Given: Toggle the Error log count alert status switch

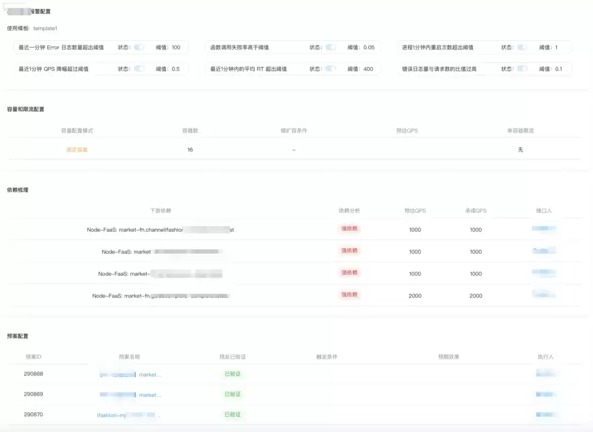Looking at the screenshot, I should click(x=139, y=47).
